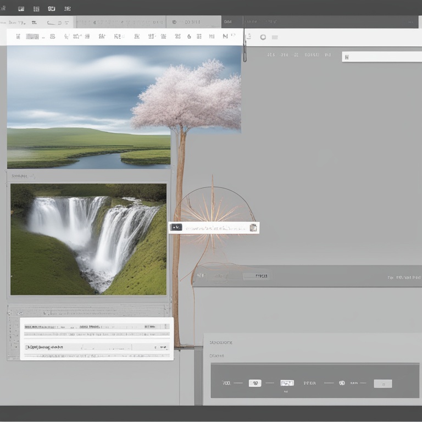The height and width of the screenshot is (422, 422).
Task: Click the ring-shaped circle icon in the white toolbar
Action: [263, 37]
